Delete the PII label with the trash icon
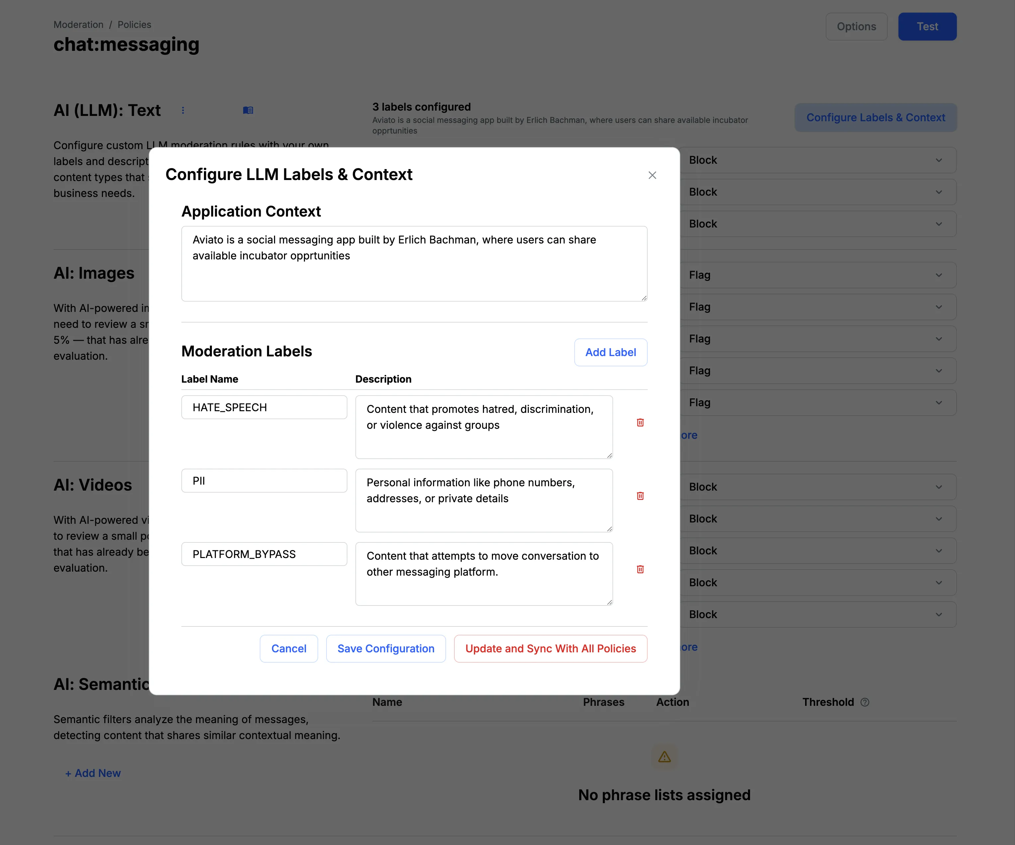Screen dimensions: 1015x845 (640, 496)
